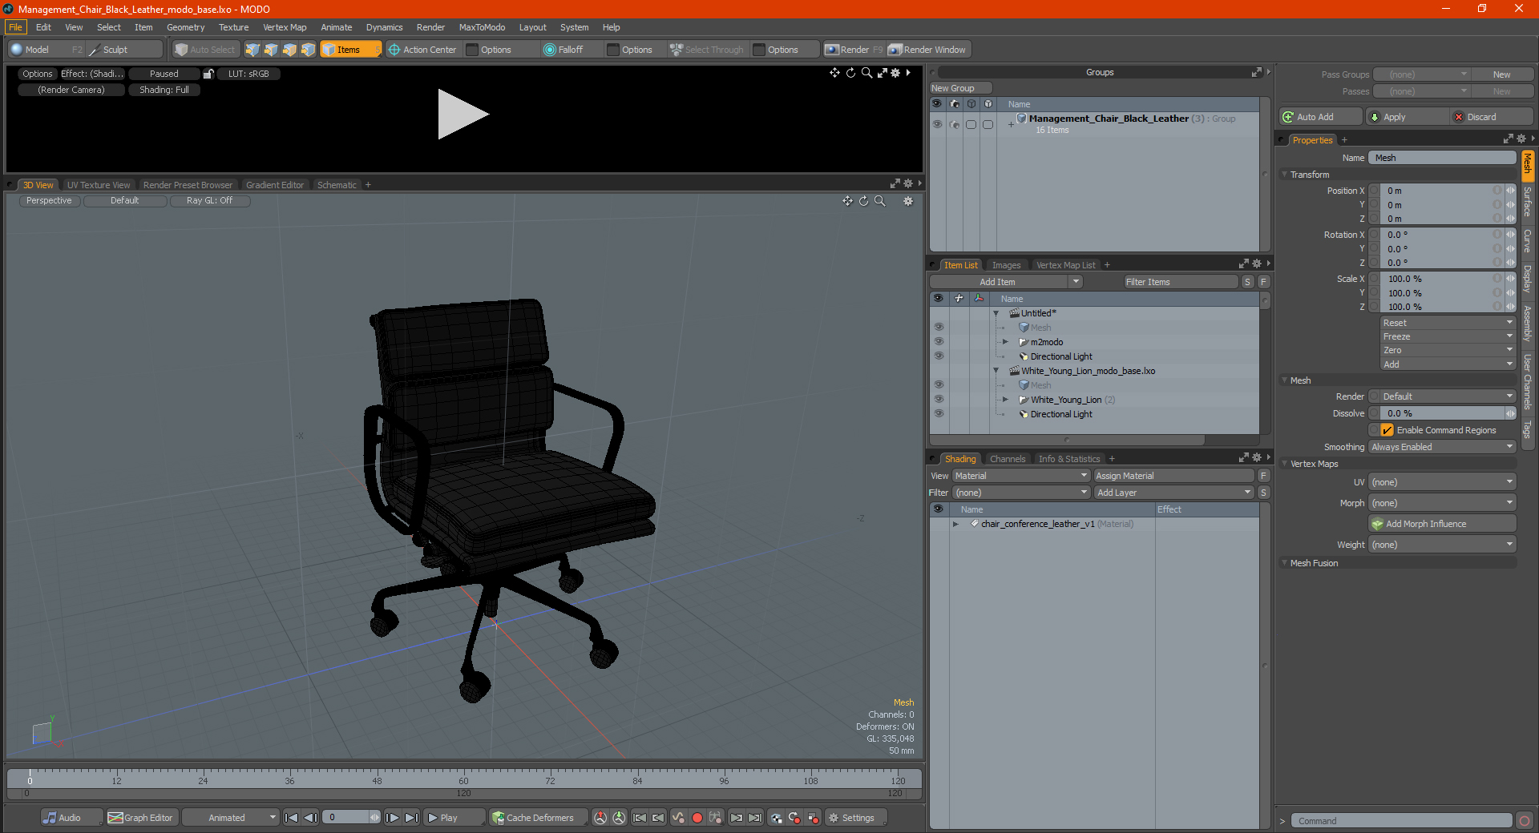Image resolution: width=1539 pixels, height=833 pixels.
Task: Toggle Falloff Options checkbox
Action: tap(614, 50)
